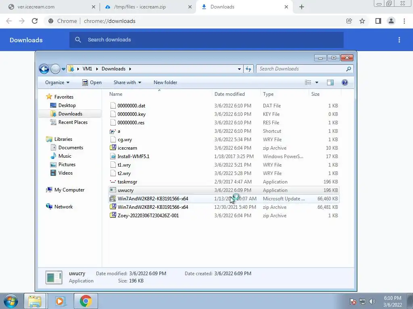
Task: Select the Install-WMF5.1 PowerShell file icon
Action: click(113, 157)
